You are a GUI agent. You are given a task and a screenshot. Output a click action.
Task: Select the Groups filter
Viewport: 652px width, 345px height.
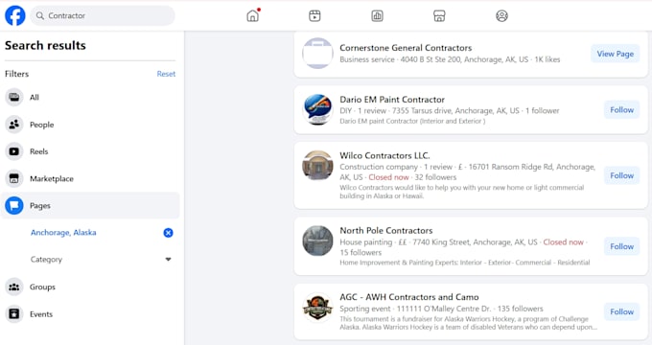coord(90,287)
